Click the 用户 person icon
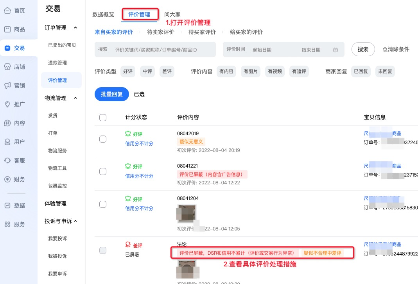 7,142
